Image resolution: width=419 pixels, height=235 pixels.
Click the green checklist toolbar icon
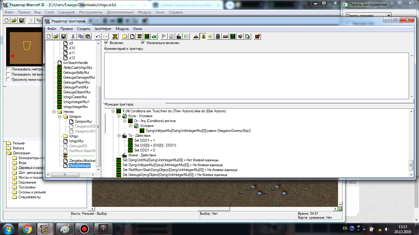[186, 36]
